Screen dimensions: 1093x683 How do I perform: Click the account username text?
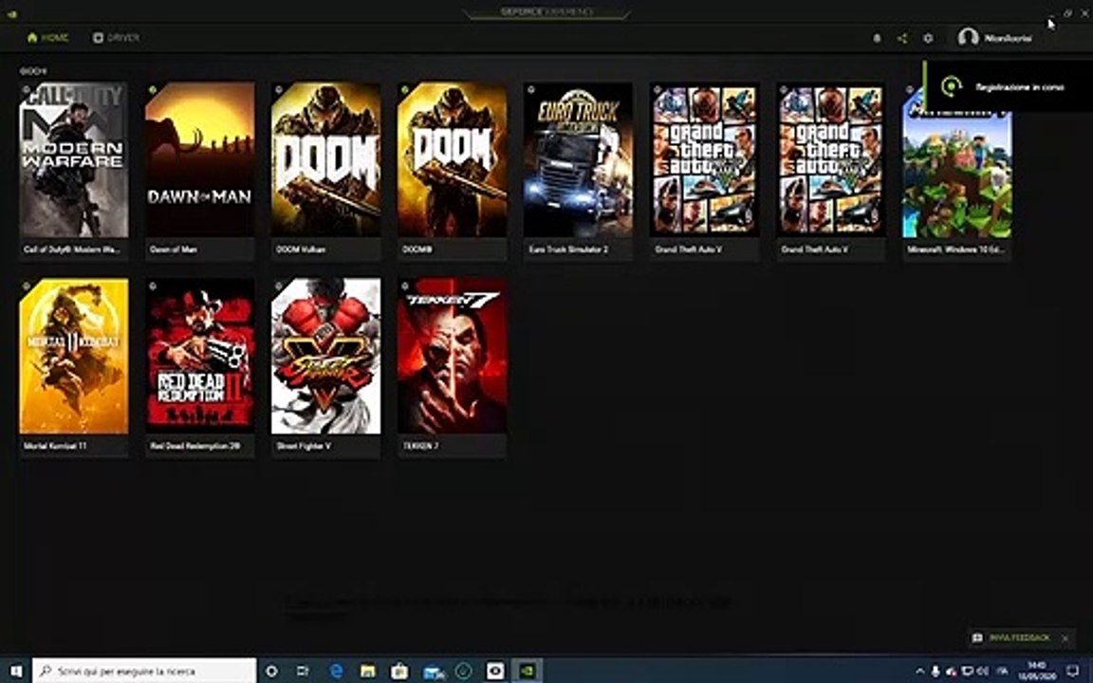pos(1008,38)
